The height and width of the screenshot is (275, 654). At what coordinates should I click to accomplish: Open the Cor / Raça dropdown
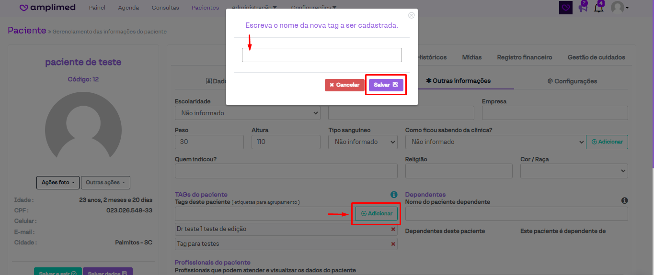[x=574, y=171]
